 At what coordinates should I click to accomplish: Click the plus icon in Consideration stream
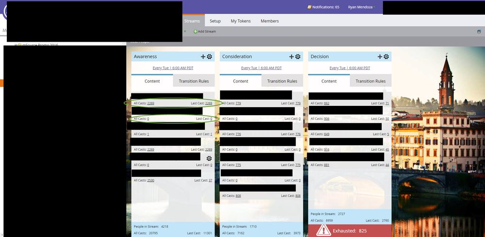point(291,57)
